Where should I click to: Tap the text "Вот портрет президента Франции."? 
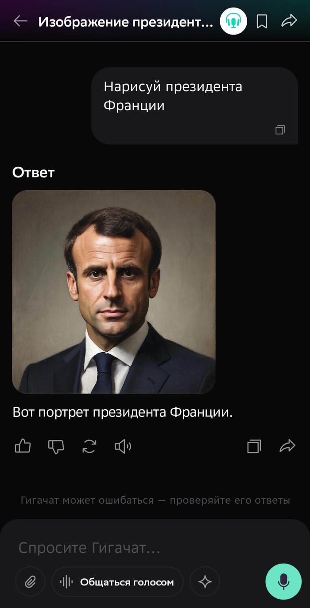point(123,412)
